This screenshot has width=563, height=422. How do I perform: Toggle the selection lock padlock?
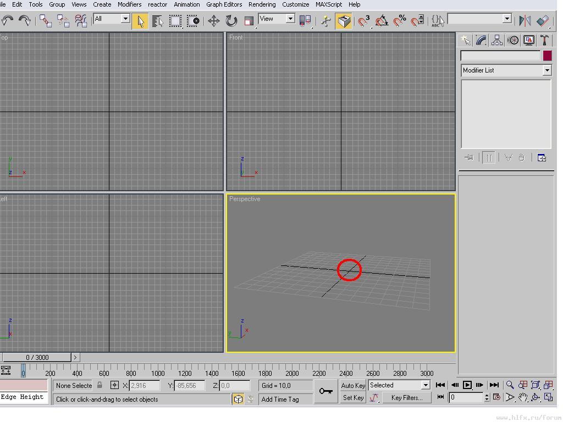click(x=100, y=385)
